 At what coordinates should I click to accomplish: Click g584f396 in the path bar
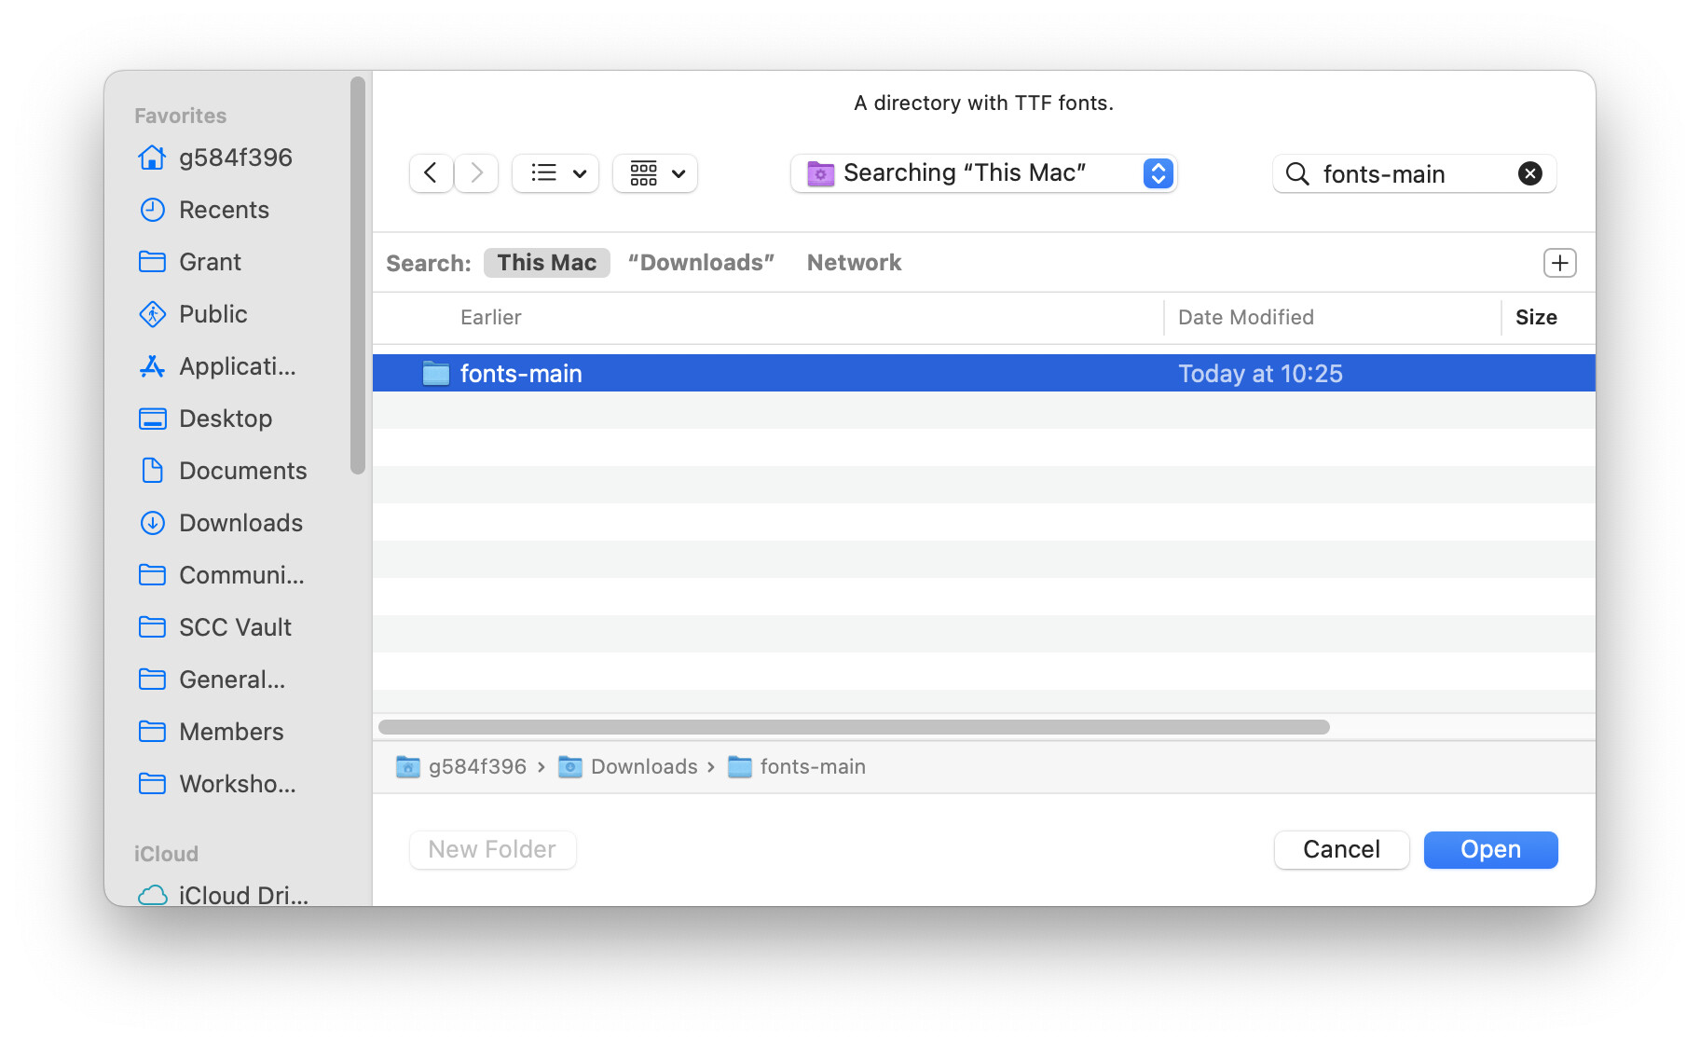tap(461, 767)
